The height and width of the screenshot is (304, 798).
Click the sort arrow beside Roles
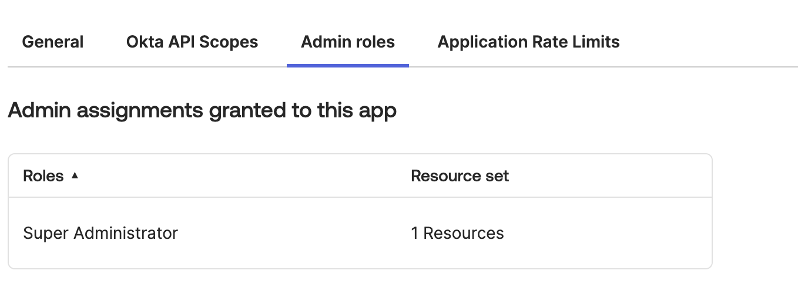pyautogui.click(x=75, y=175)
